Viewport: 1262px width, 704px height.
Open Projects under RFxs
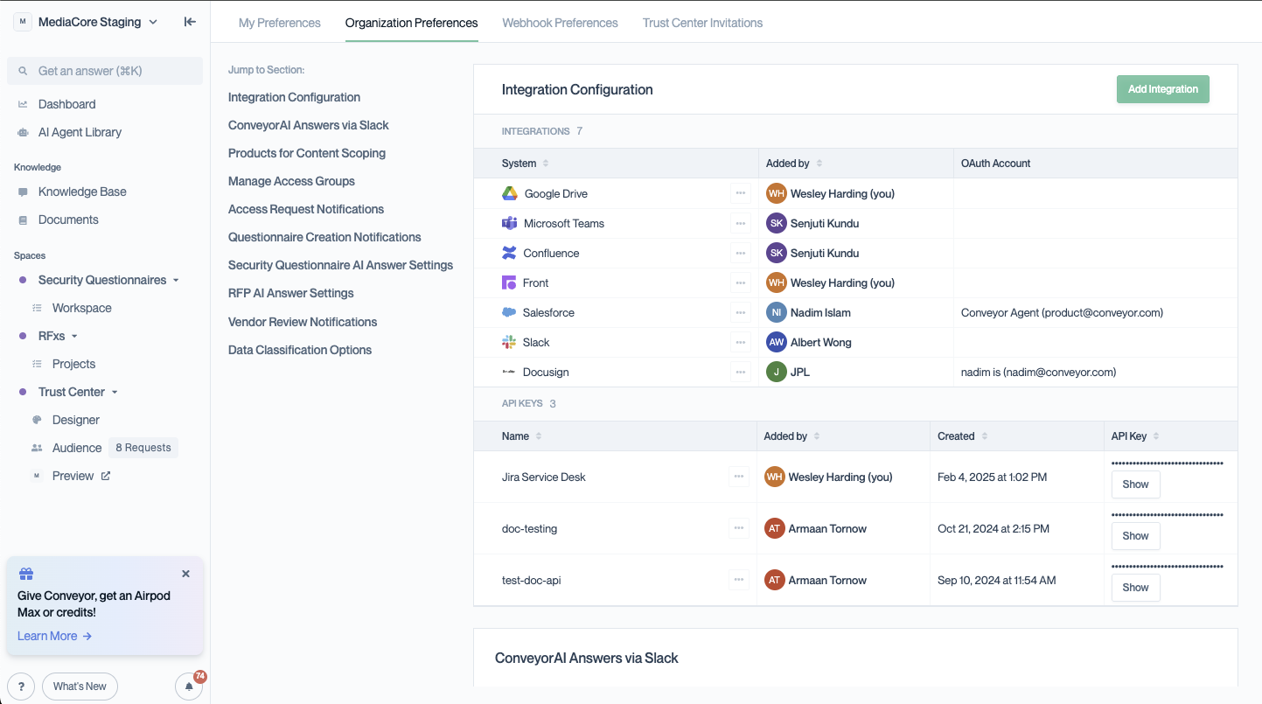point(73,364)
